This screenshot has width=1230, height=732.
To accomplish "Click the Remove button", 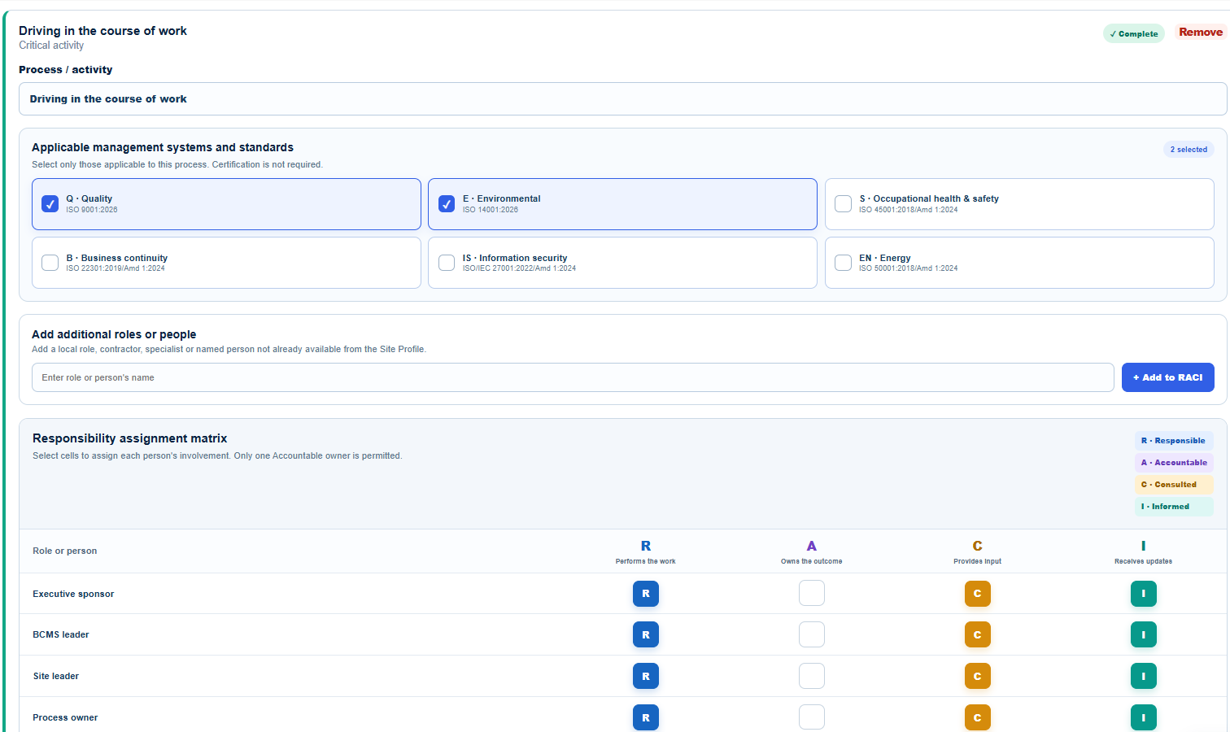I will (1201, 33).
